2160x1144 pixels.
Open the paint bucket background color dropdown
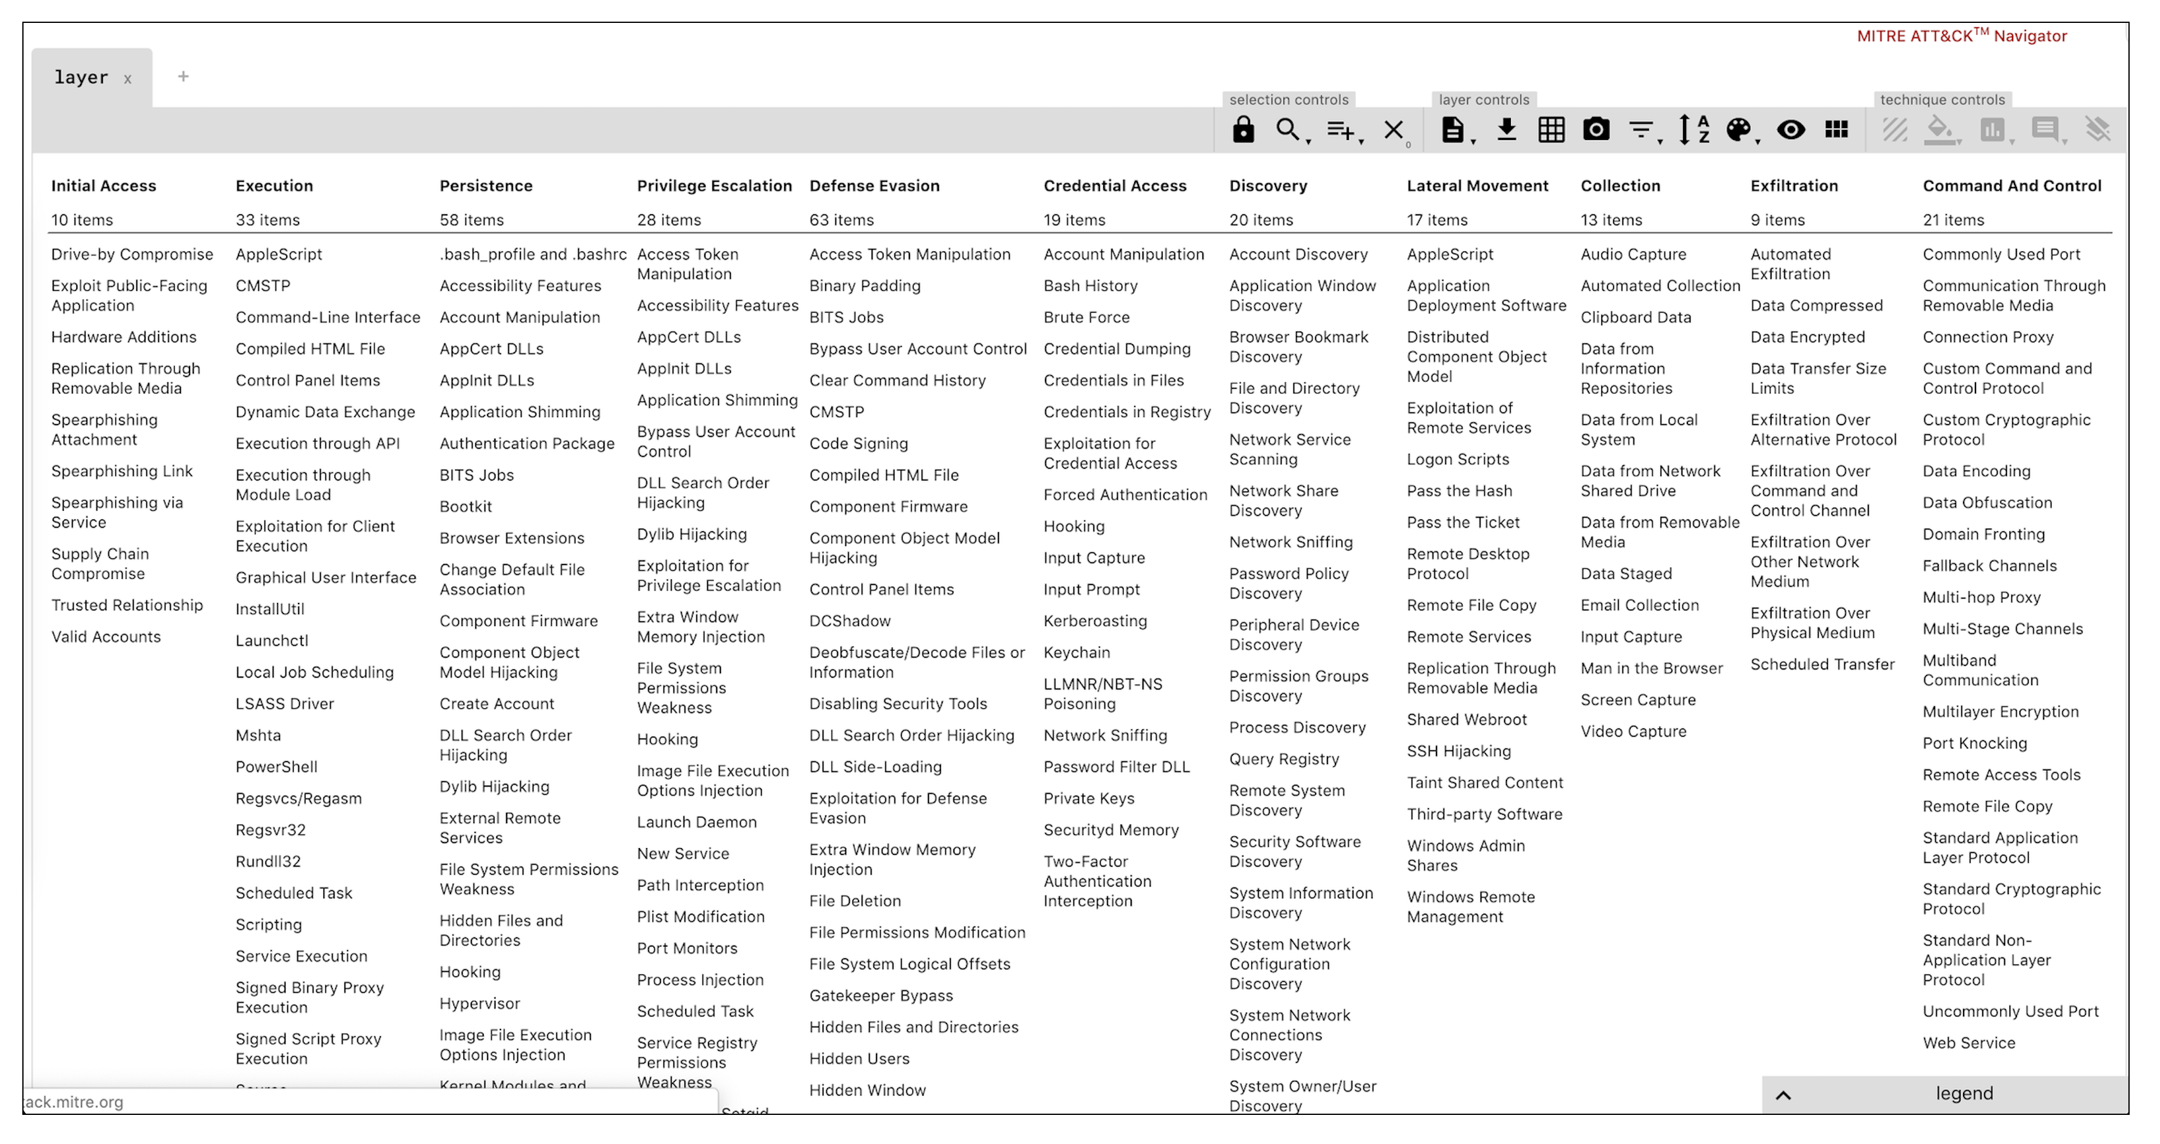click(1942, 130)
